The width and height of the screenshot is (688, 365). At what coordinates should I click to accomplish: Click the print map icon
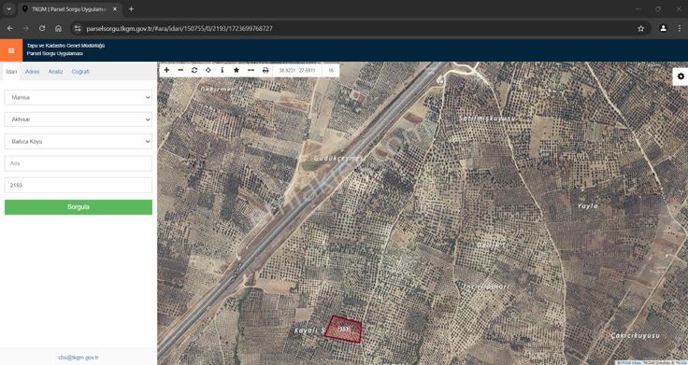(x=265, y=70)
